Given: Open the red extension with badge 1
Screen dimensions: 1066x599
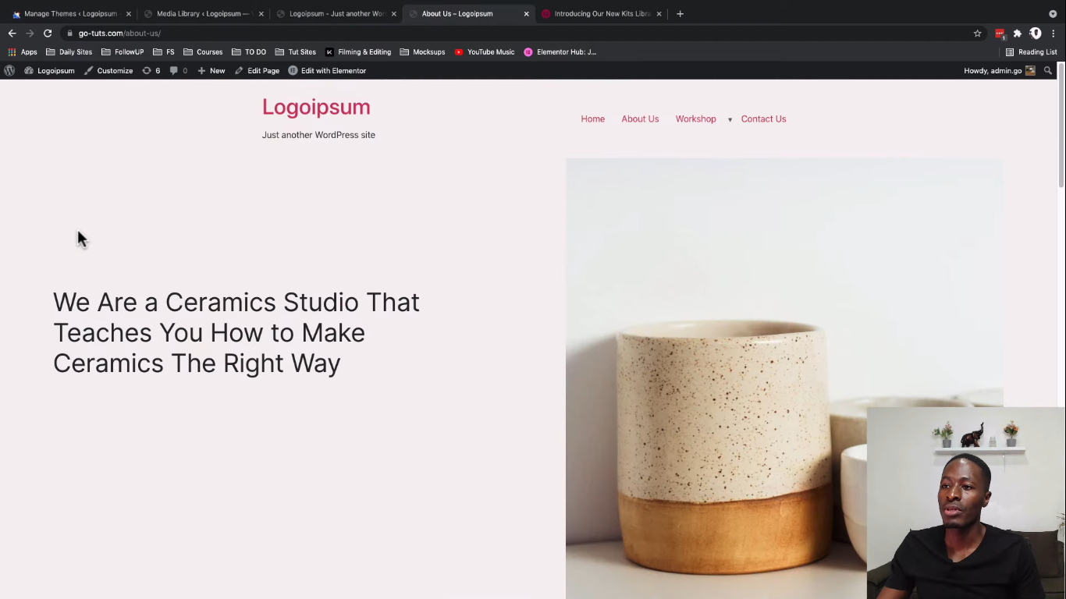Looking at the screenshot, I should click(1000, 34).
